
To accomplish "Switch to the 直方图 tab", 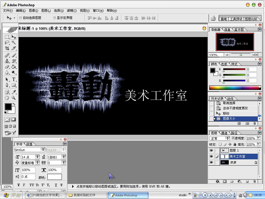I will tap(239, 30).
